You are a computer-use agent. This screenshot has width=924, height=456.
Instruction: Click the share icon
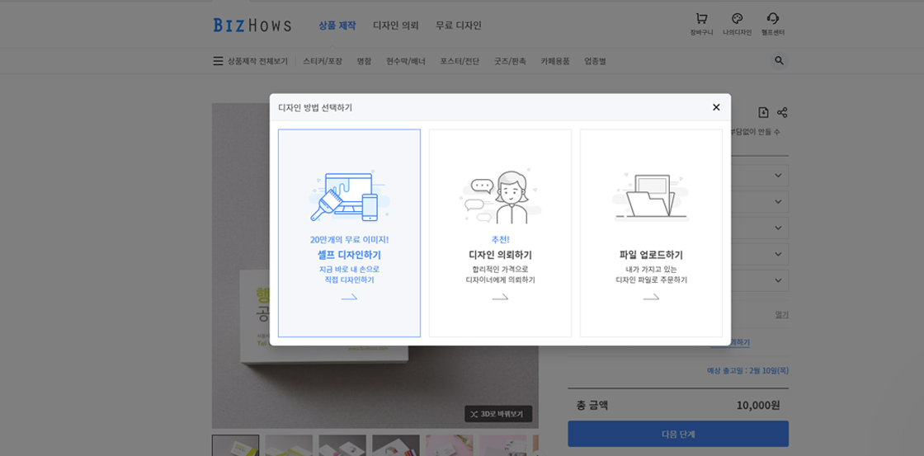coord(782,112)
